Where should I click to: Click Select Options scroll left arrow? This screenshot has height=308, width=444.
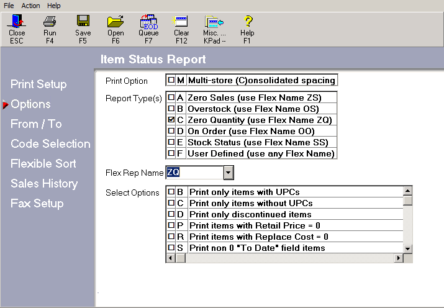(171, 258)
